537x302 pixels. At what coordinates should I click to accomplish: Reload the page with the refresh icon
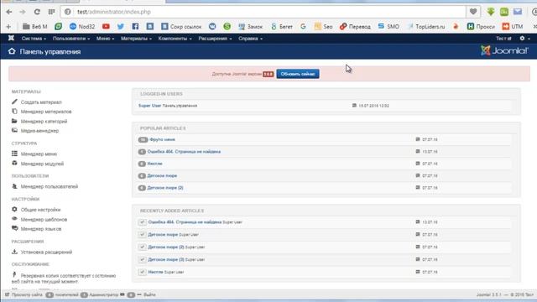click(x=37, y=12)
